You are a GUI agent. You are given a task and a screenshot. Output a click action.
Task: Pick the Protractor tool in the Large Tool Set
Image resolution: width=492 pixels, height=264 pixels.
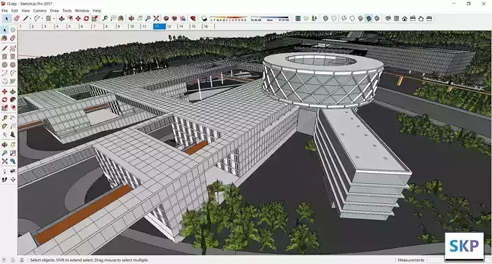(x=4, y=126)
